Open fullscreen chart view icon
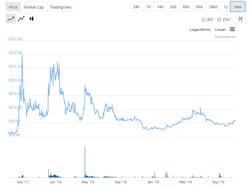Screen dimensions: 251x189 pyautogui.click(x=240, y=19)
